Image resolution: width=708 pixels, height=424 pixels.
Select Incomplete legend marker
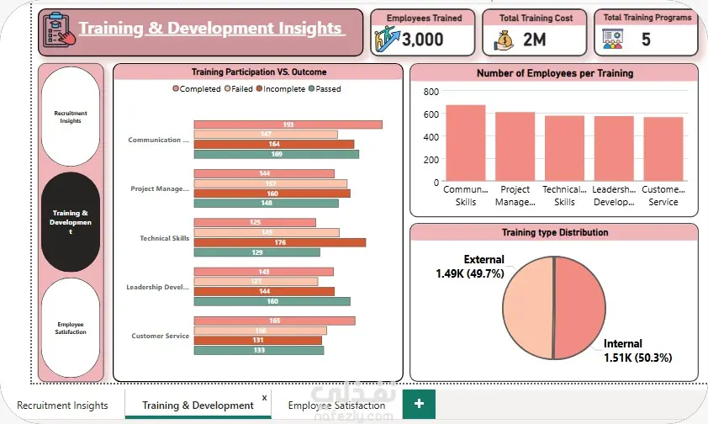pos(259,88)
